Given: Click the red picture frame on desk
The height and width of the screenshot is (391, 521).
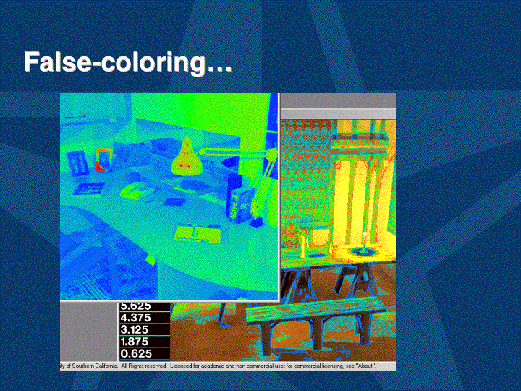Looking at the screenshot, I should [102, 161].
